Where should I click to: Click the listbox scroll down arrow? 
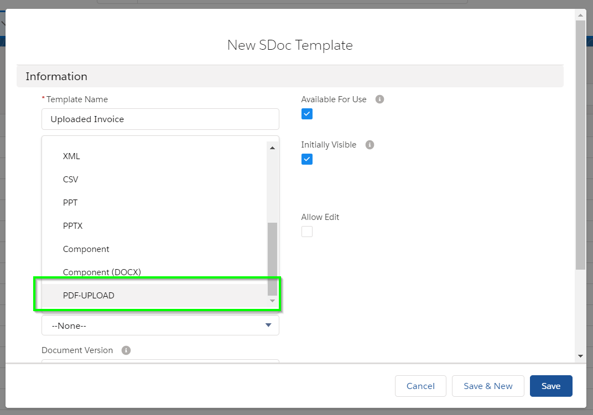[272, 301]
